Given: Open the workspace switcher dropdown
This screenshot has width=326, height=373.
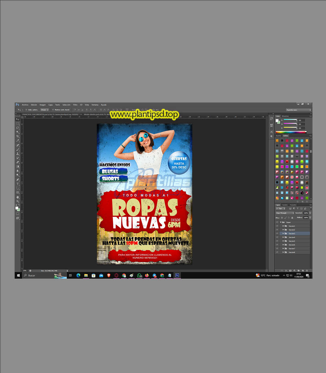Looking at the screenshot, I should pyautogui.click(x=298, y=110).
